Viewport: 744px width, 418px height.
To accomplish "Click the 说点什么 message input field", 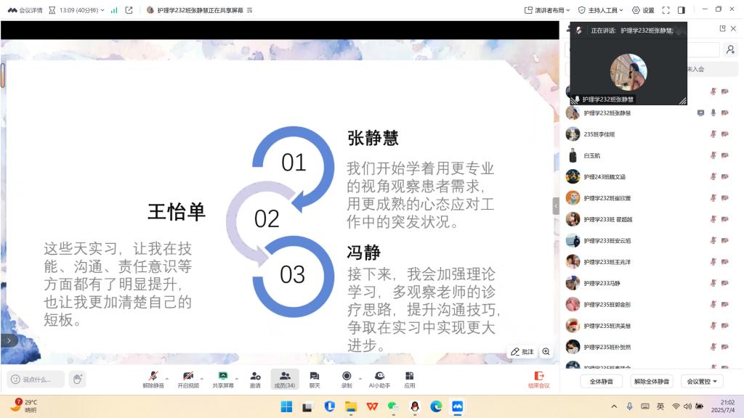I will click(36, 379).
